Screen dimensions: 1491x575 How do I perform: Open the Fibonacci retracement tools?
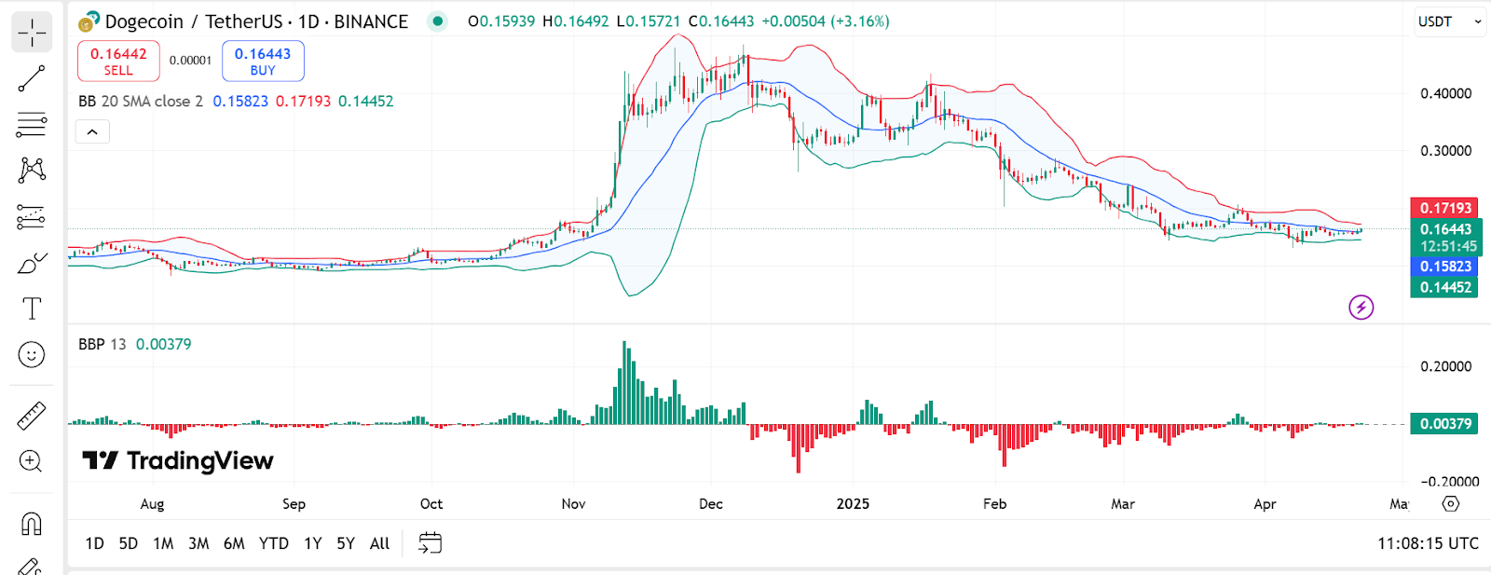click(32, 124)
